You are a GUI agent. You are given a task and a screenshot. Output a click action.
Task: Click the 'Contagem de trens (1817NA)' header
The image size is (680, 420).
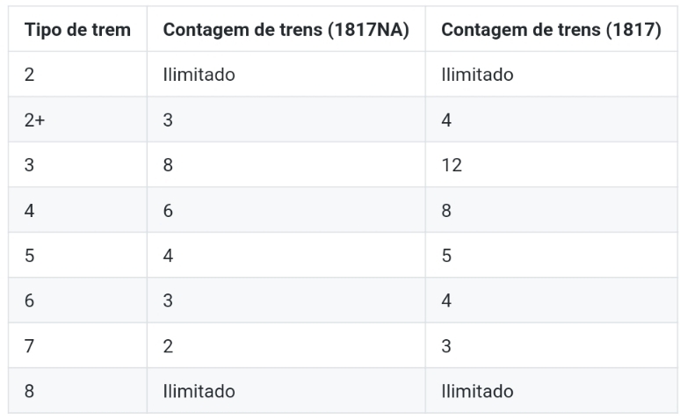(x=286, y=30)
